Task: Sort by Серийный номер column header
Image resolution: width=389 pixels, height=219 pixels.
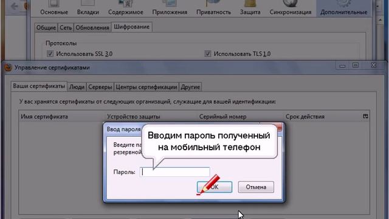Action: coord(241,116)
